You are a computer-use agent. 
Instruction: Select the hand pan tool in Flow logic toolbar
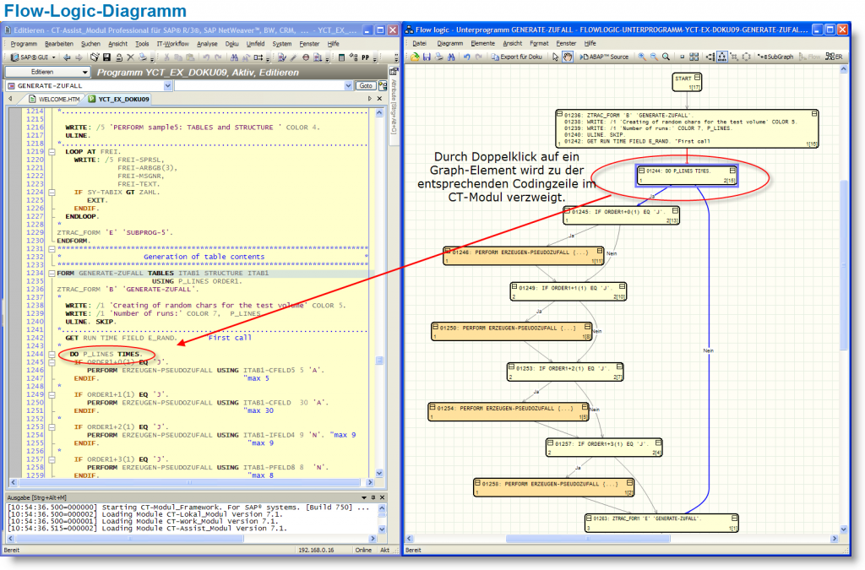click(x=566, y=55)
